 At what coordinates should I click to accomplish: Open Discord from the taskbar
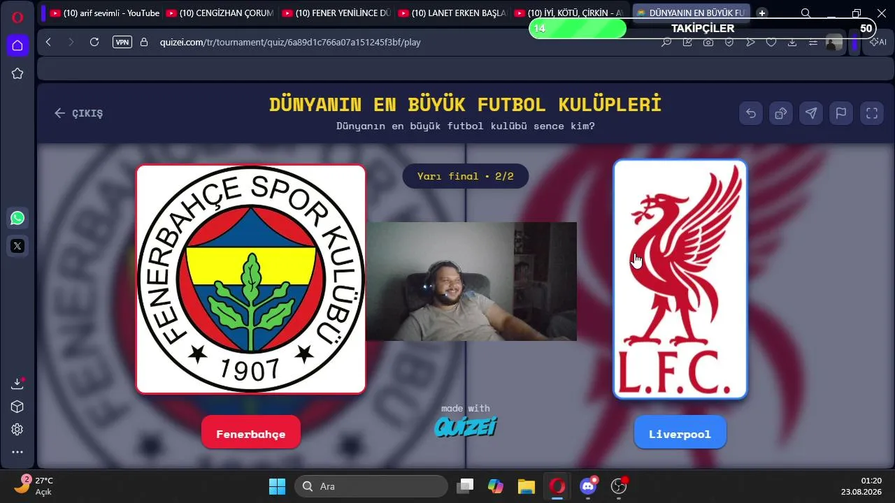tap(588, 486)
